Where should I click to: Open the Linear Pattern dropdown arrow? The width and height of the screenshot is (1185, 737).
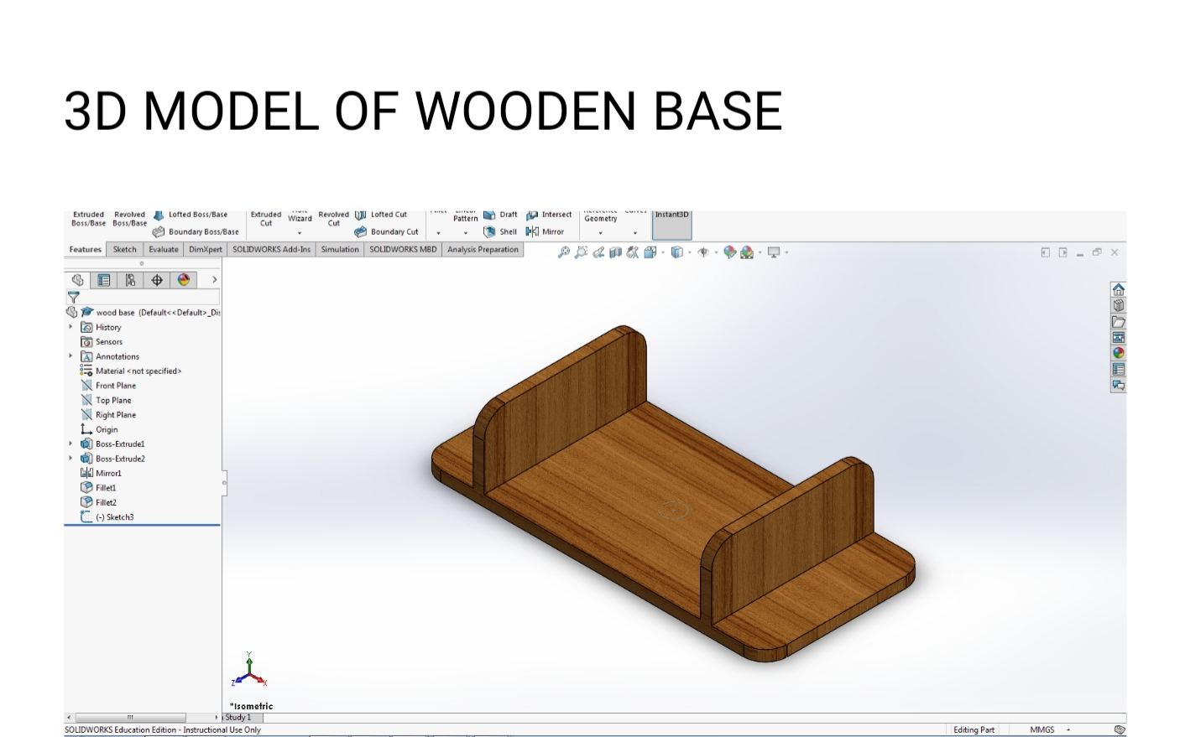466,233
